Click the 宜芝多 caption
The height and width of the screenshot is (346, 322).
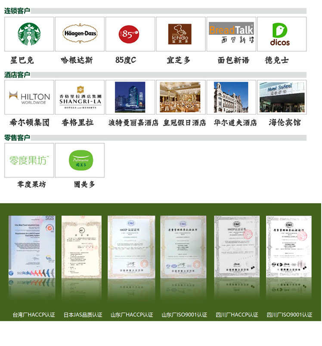click(178, 60)
